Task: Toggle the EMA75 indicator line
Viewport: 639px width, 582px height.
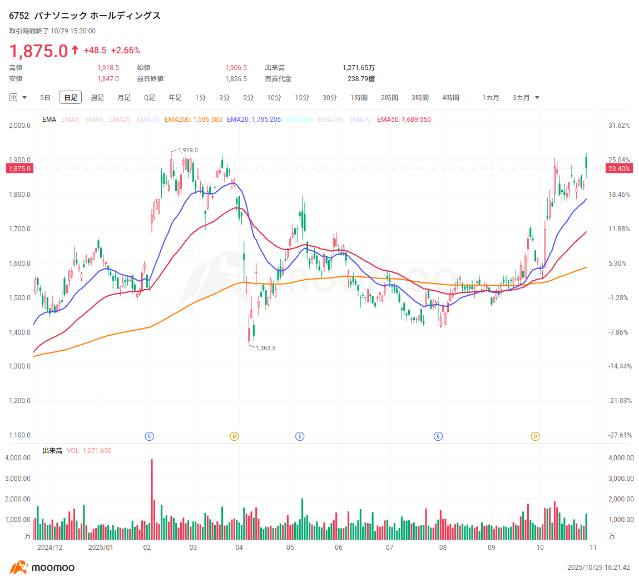Action: pyautogui.click(x=148, y=120)
